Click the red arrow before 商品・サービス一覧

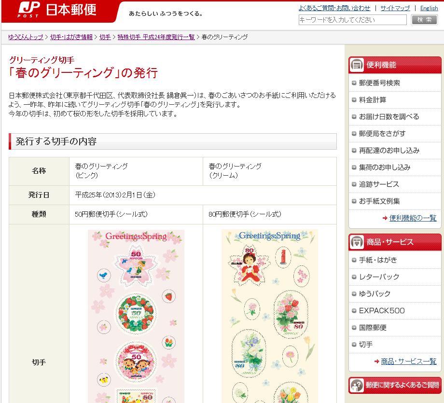376,361
